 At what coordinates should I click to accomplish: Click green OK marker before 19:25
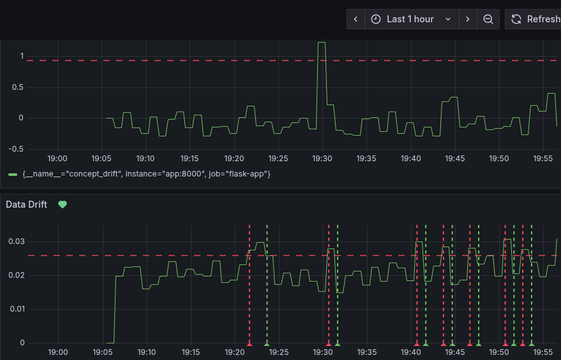click(267, 344)
